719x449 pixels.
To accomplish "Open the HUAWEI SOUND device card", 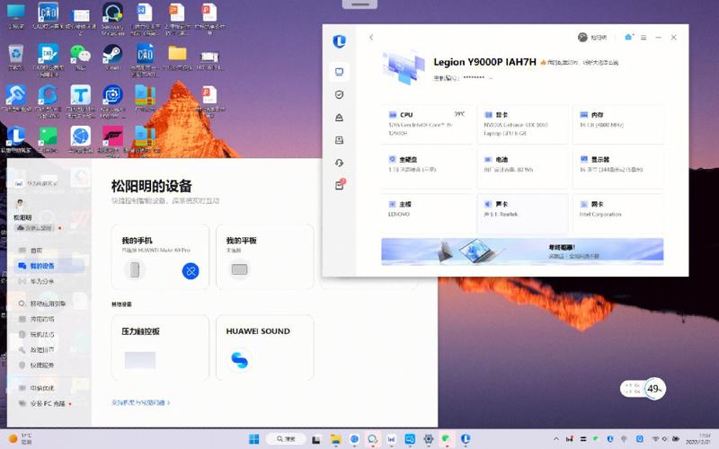I will (x=264, y=348).
